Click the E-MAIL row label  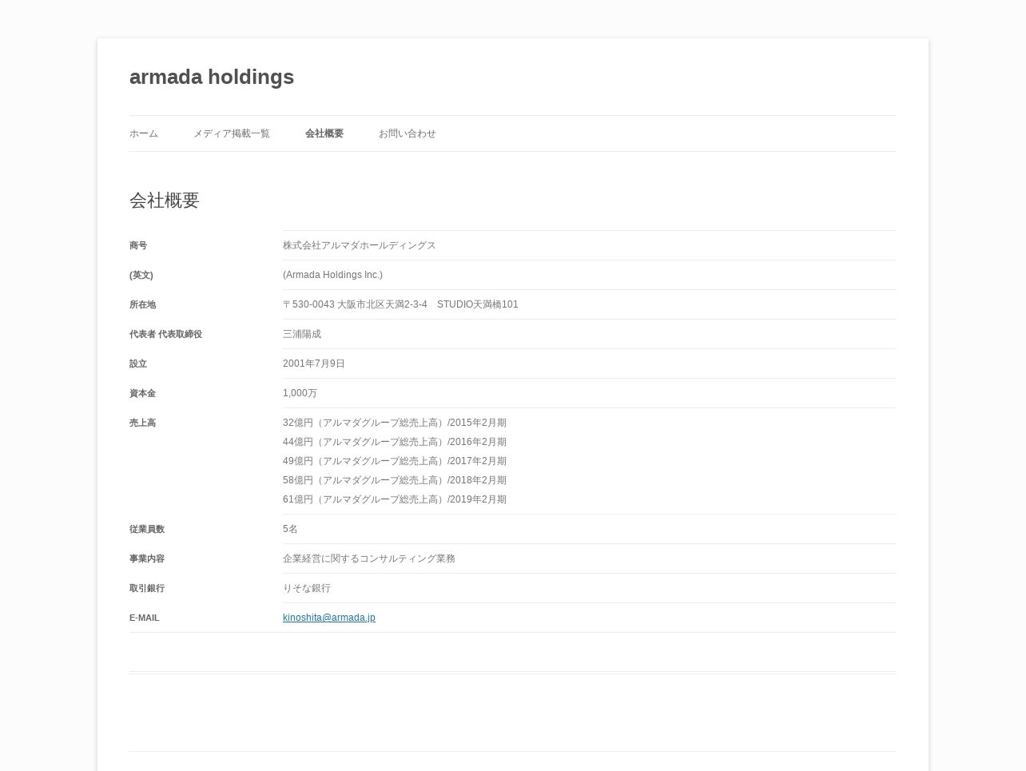[145, 618]
